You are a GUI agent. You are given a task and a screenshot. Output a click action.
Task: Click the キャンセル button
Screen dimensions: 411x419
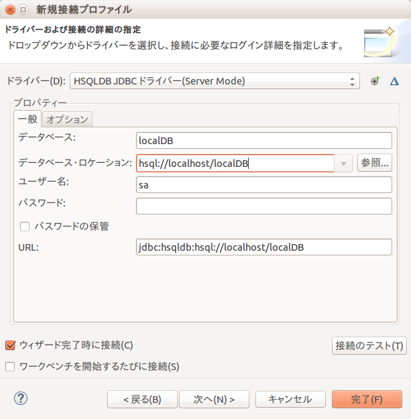click(x=290, y=400)
